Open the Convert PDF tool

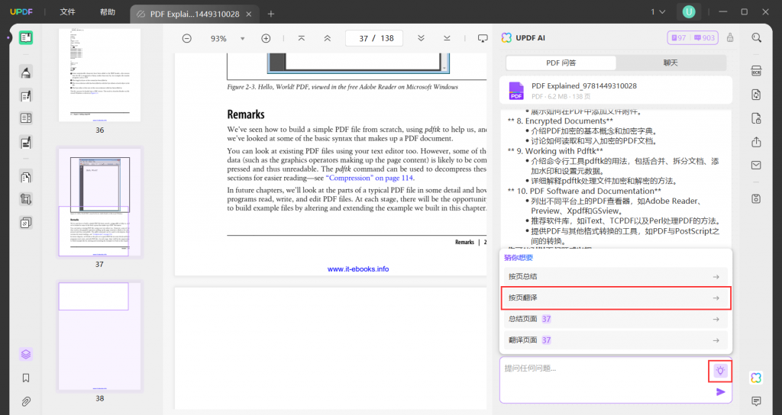click(x=757, y=95)
